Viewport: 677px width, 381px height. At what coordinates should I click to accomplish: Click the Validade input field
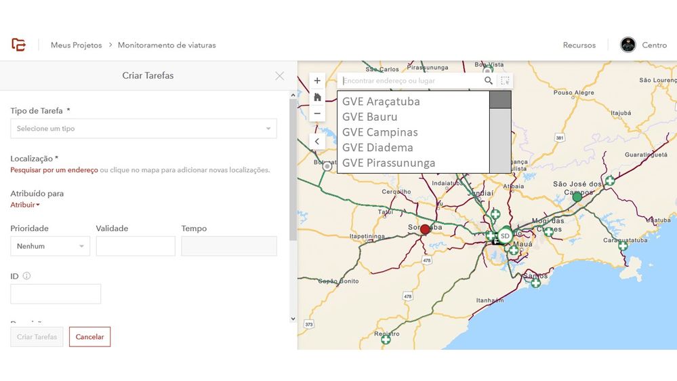click(136, 246)
